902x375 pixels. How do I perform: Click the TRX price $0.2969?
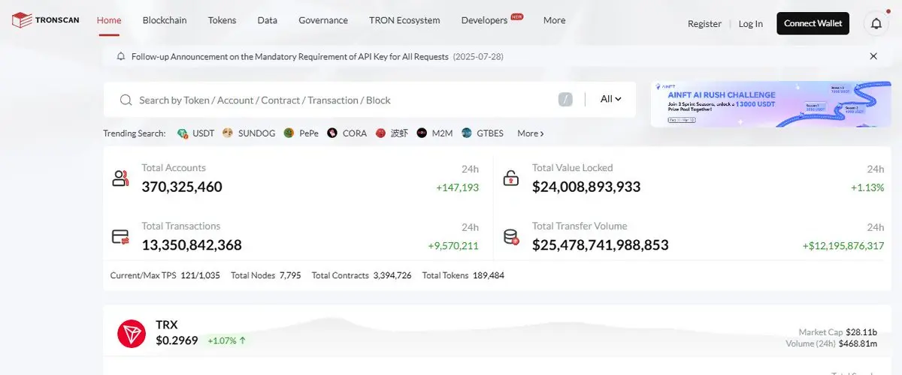pyautogui.click(x=177, y=340)
